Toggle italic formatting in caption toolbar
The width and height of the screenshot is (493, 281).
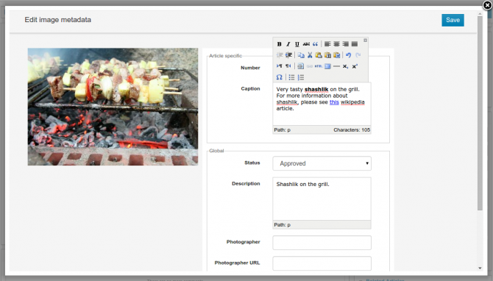[288, 44]
